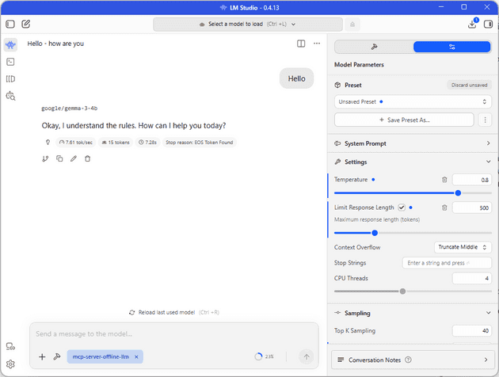The width and height of the screenshot is (499, 377).
Task: Click the Stop Strings input field
Action: click(x=447, y=263)
